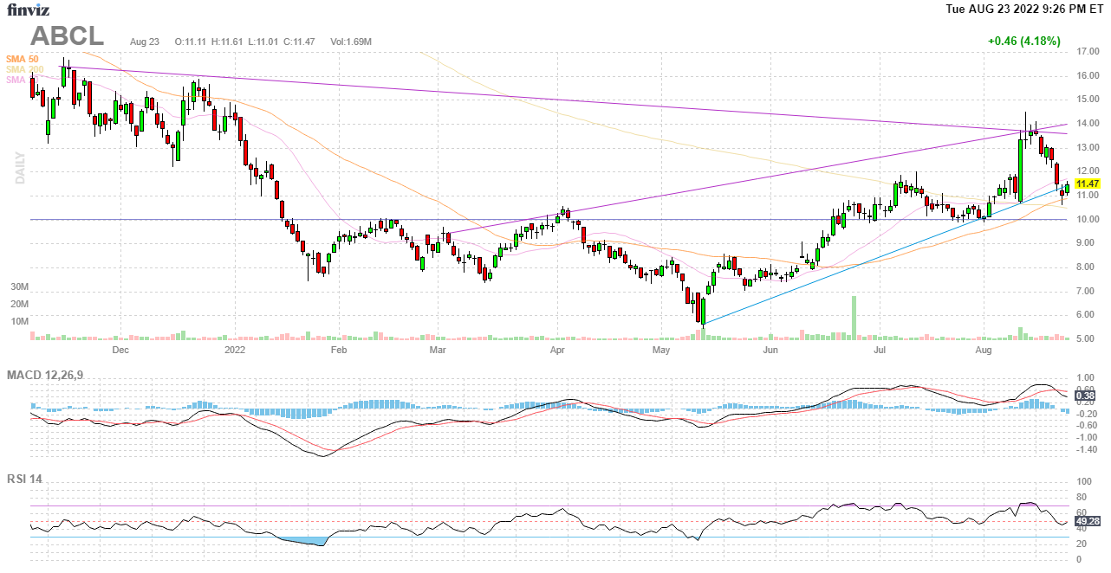Click the 17.00 price axis label

(1087, 52)
